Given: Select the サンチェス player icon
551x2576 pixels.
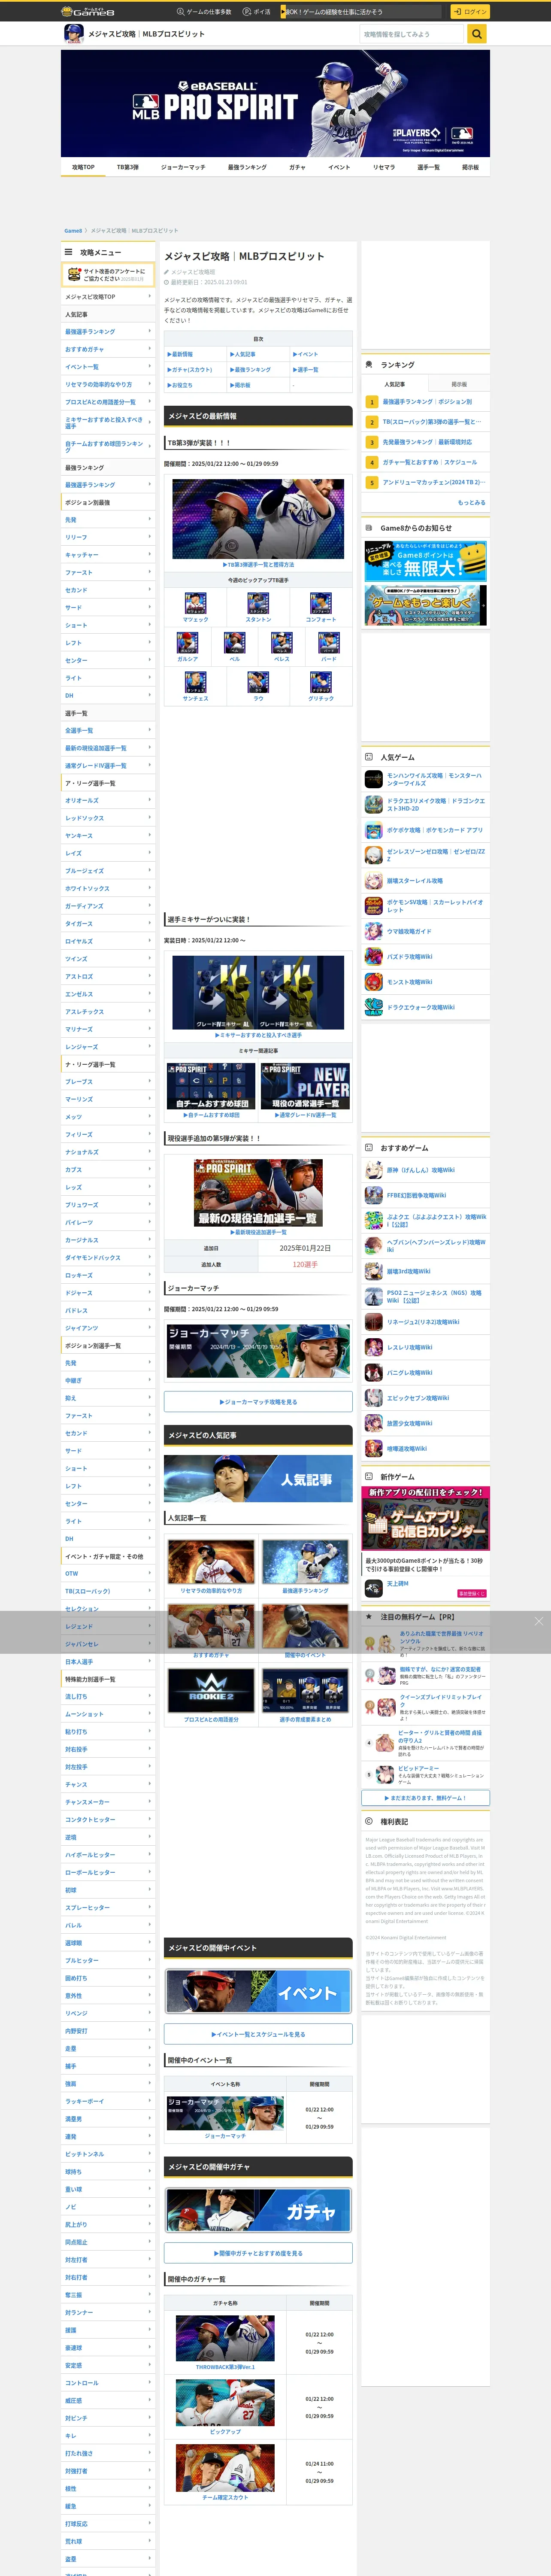Looking at the screenshot, I should point(196,682).
